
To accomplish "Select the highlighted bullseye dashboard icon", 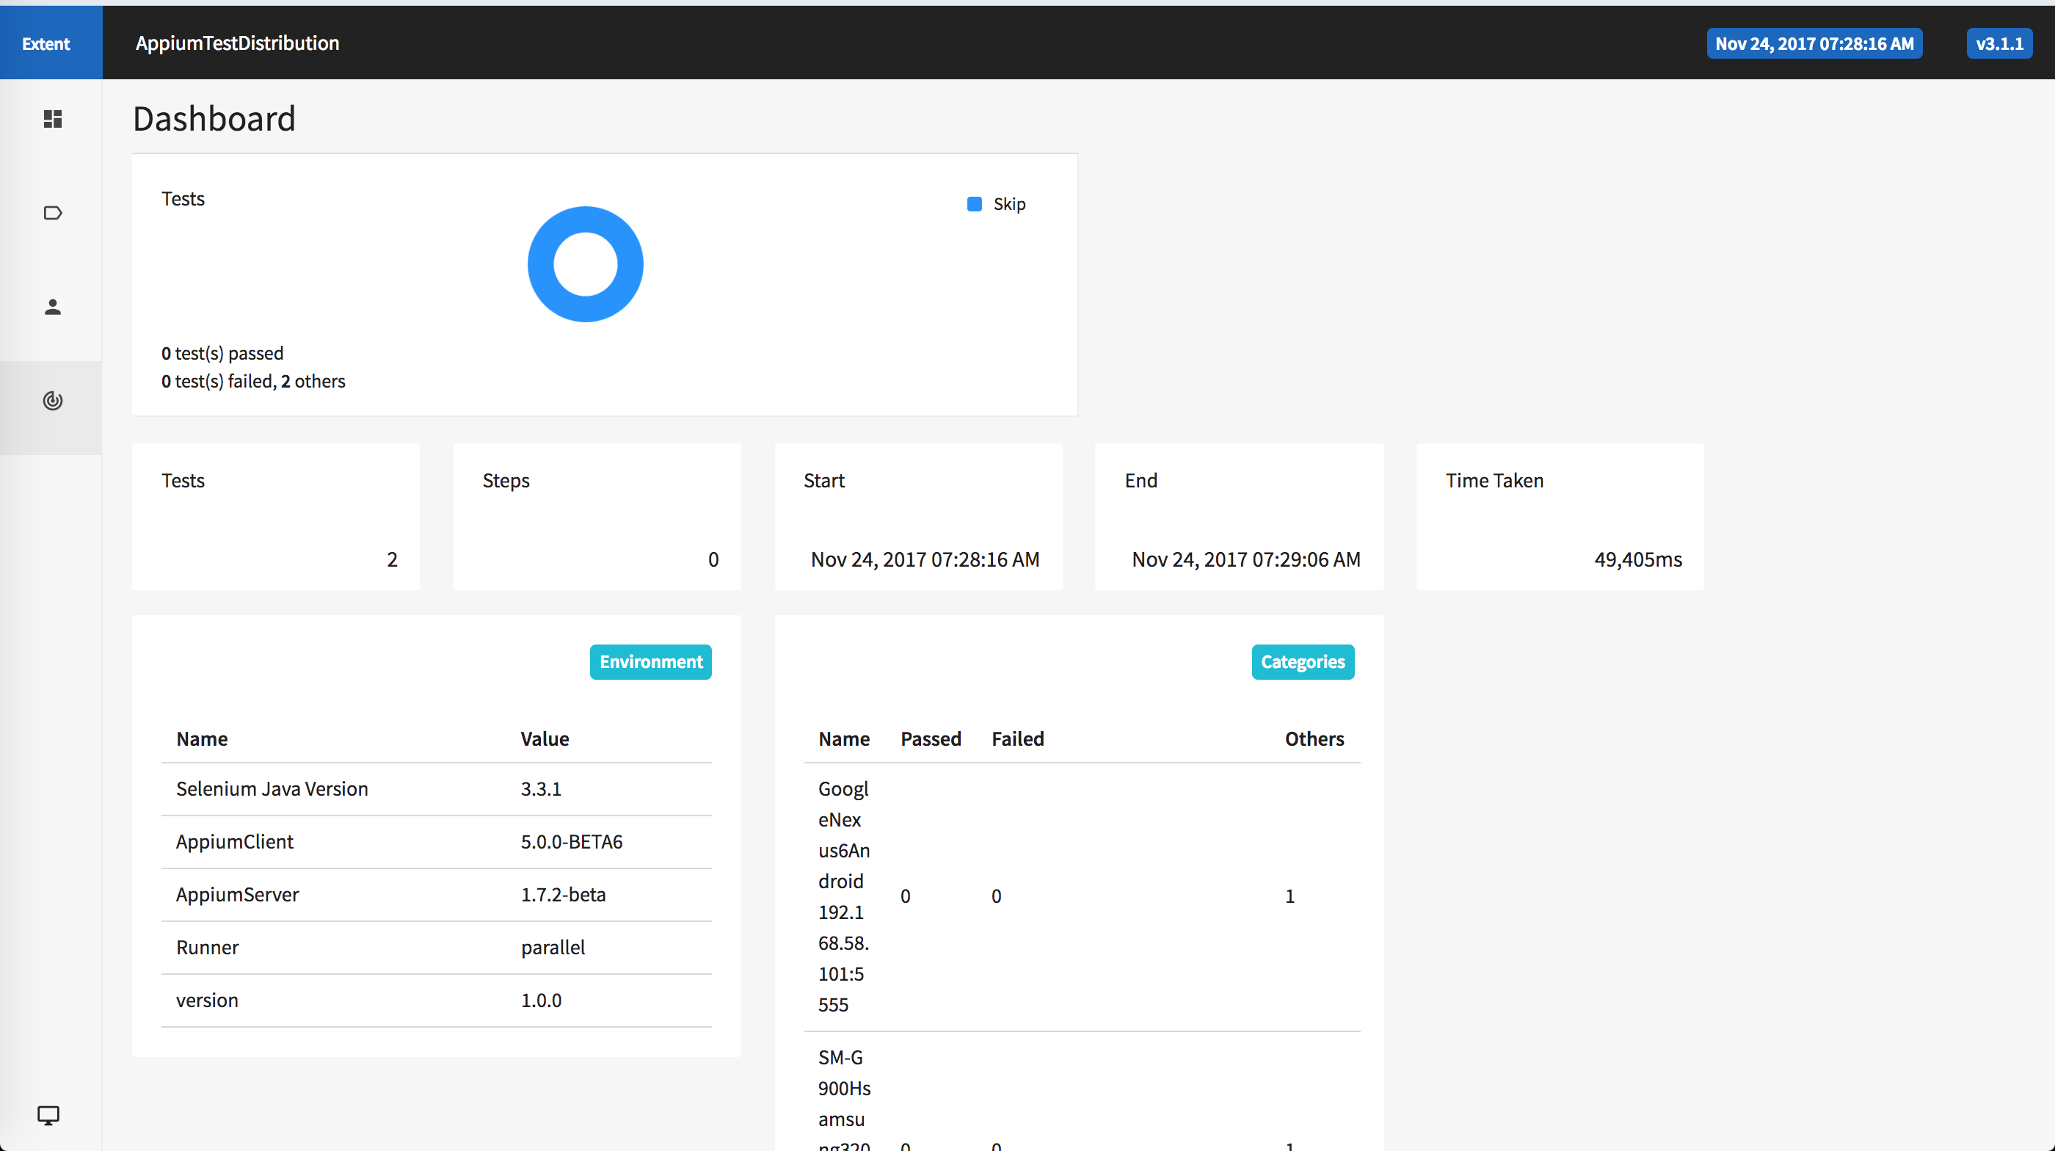I will point(51,400).
